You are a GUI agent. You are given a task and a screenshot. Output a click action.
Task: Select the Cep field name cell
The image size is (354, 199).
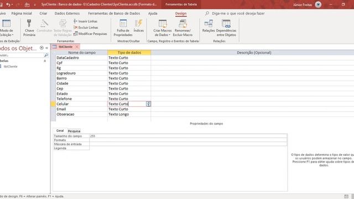point(82,88)
